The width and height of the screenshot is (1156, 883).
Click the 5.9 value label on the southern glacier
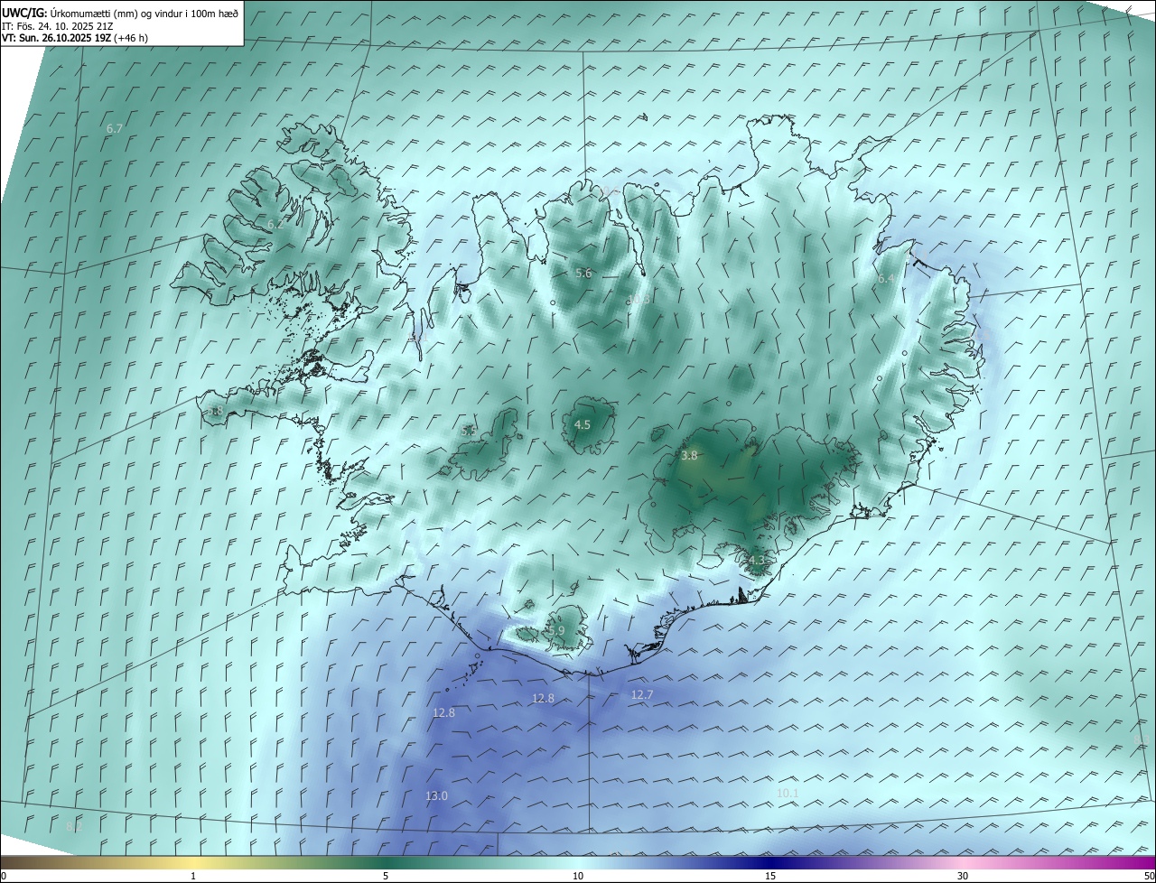556,630
